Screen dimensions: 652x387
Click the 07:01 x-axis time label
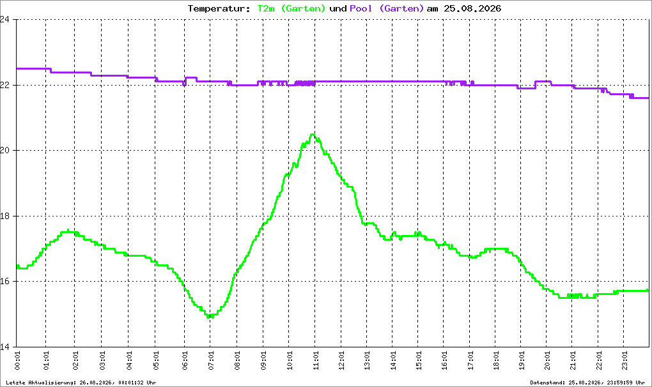[x=211, y=360]
